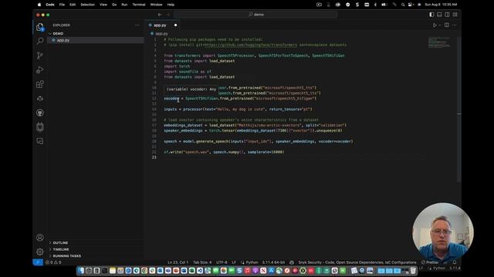Click Ln 23, Col 1 in status bar
494x277 pixels.
(178, 262)
